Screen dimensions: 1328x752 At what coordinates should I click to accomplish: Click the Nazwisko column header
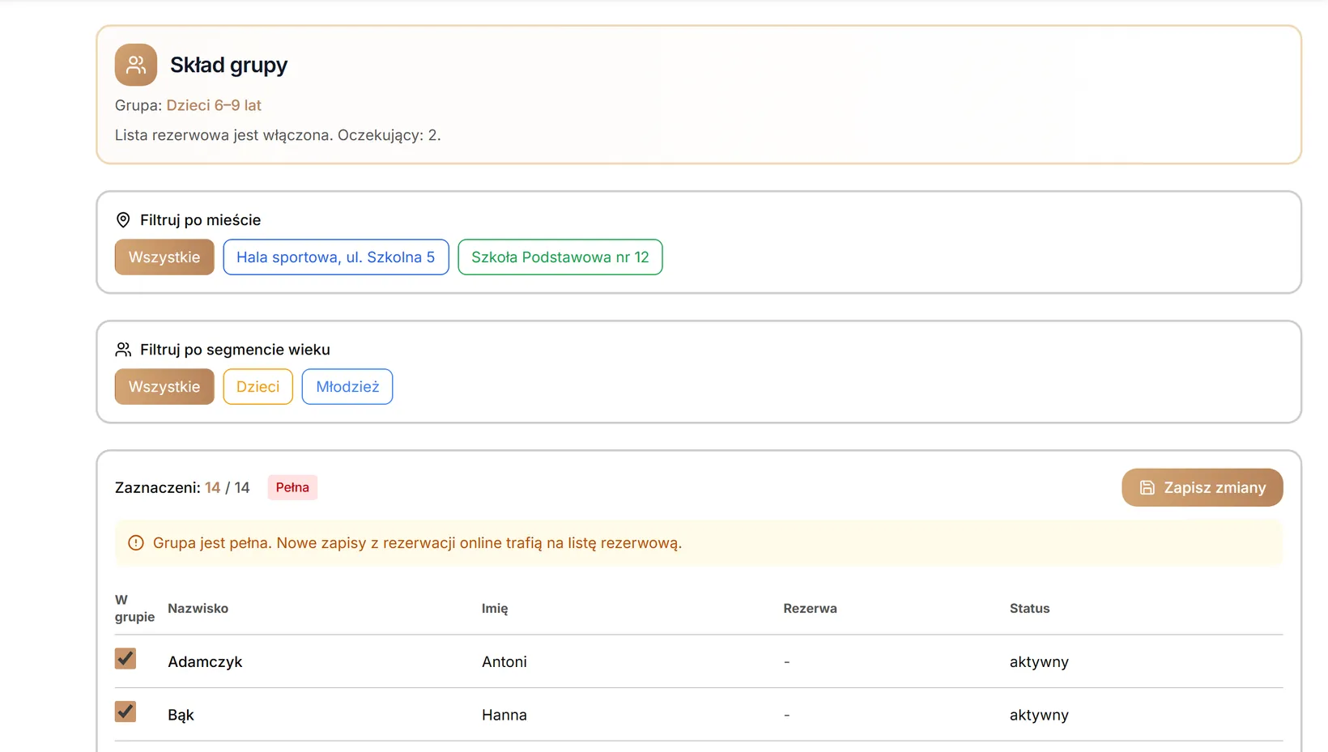point(198,609)
